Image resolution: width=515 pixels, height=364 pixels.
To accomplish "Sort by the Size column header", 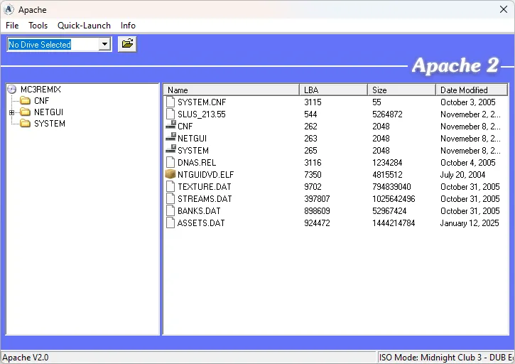I will point(401,90).
